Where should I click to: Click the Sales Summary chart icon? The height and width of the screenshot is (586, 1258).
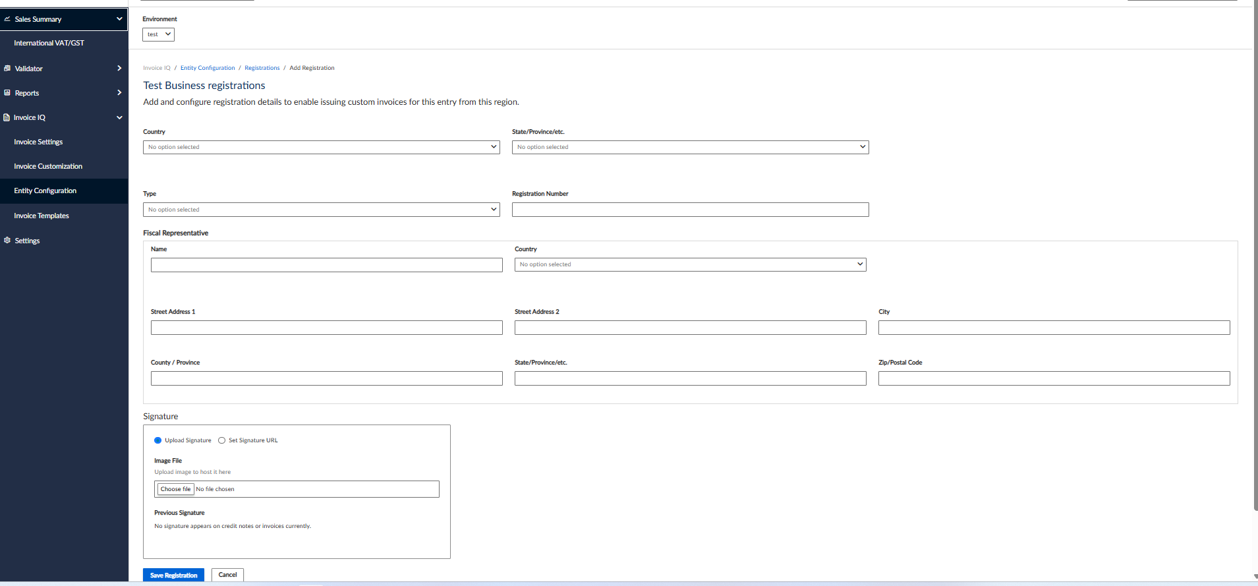click(7, 19)
